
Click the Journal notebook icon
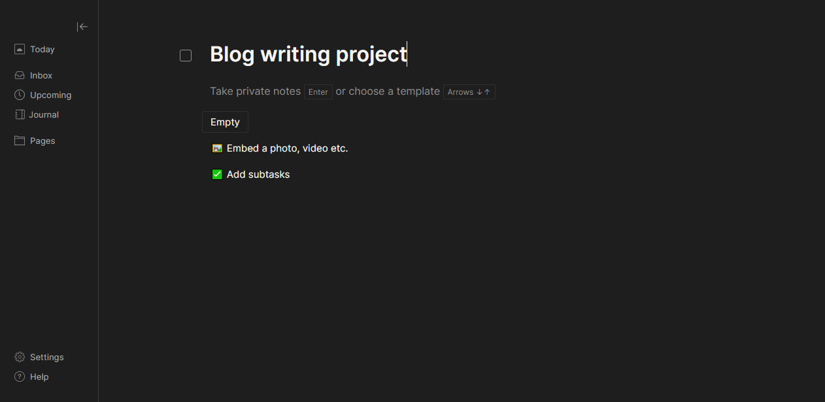tap(20, 114)
